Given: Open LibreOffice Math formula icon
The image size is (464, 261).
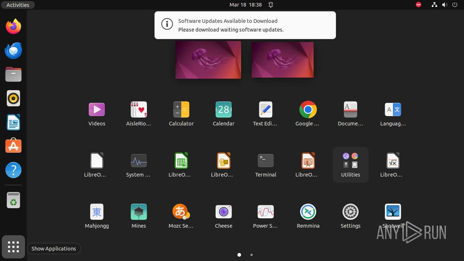Looking at the screenshot, I should click(393, 165).
